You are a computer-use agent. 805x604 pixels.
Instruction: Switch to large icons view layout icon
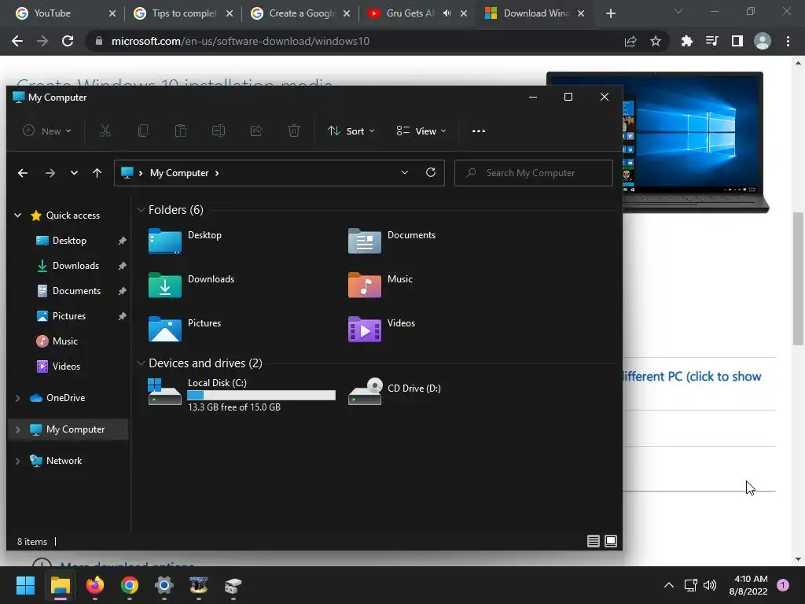611,541
